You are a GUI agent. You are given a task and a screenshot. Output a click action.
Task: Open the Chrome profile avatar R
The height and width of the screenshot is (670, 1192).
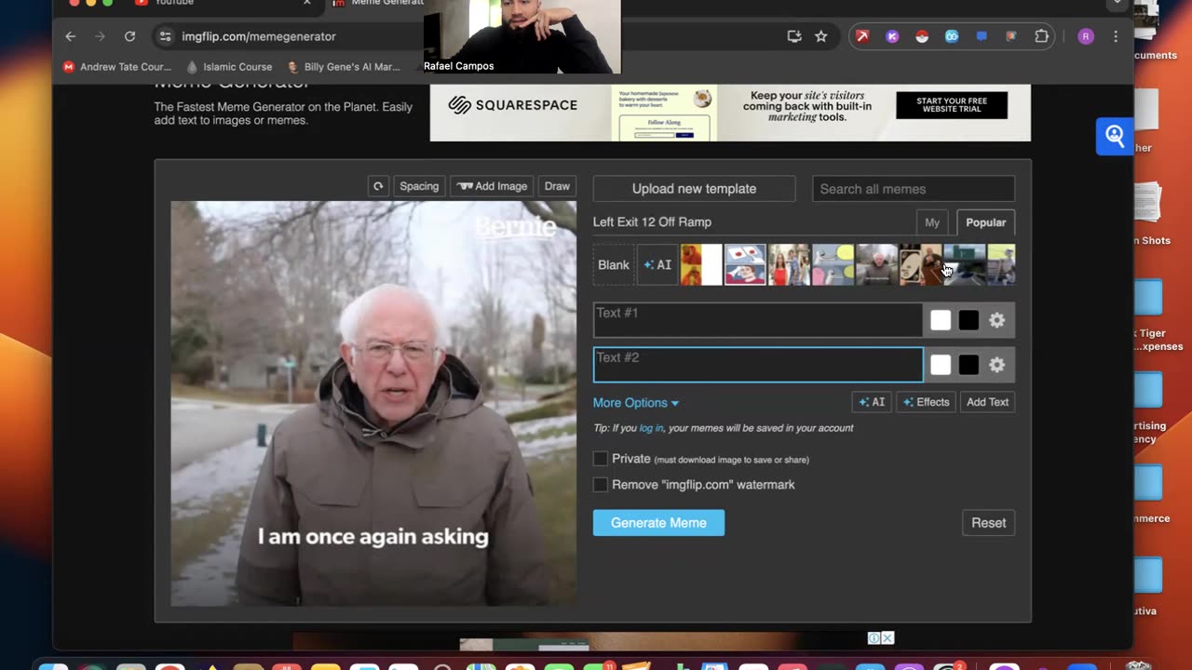pos(1086,36)
